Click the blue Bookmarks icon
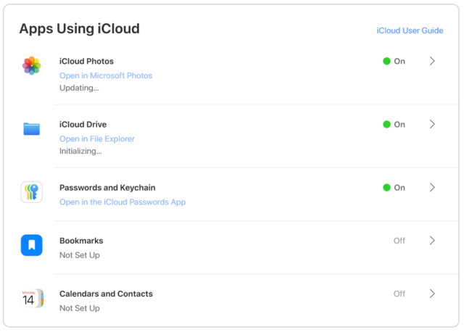 click(32, 245)
